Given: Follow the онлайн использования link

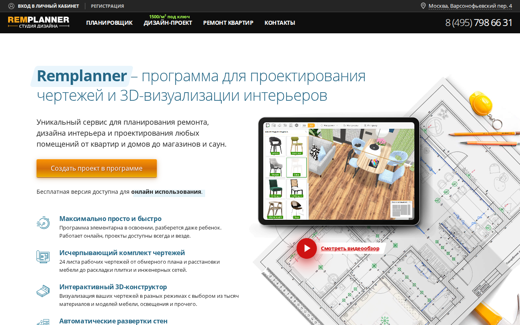Looking at the screenshot, I should (166, 192).
